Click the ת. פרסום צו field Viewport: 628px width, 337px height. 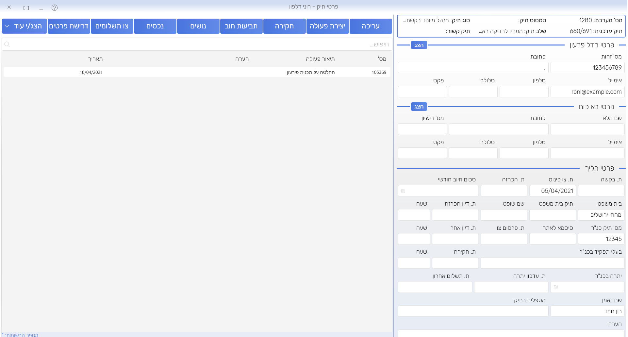(x=504, y=239)
